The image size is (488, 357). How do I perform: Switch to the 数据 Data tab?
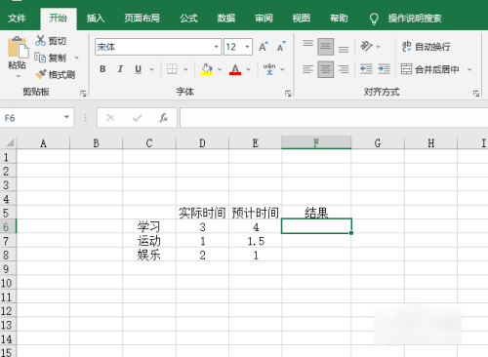coord(226,19)
